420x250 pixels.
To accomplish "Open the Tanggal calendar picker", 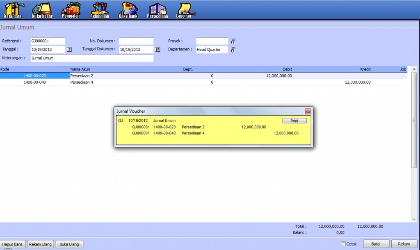I will tap(69, 50).
